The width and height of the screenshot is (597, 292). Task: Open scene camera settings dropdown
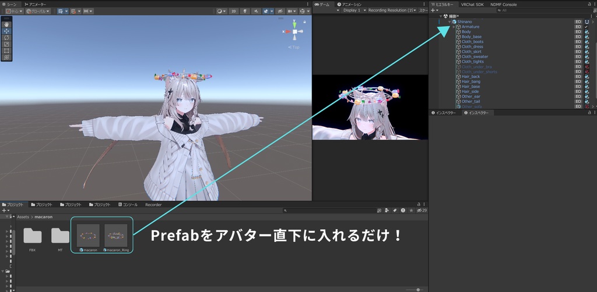point(292,11)
